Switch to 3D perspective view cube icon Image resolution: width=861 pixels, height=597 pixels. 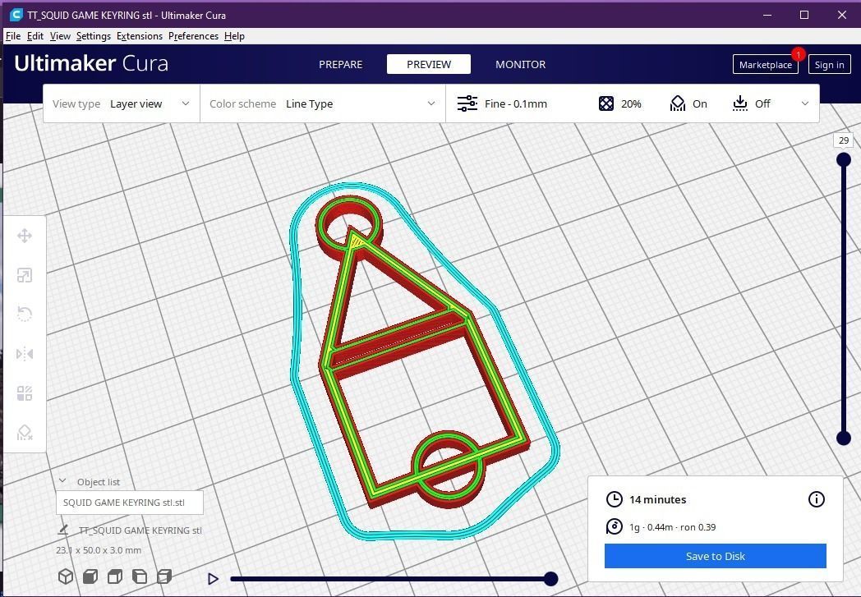(x=66, y=576)
